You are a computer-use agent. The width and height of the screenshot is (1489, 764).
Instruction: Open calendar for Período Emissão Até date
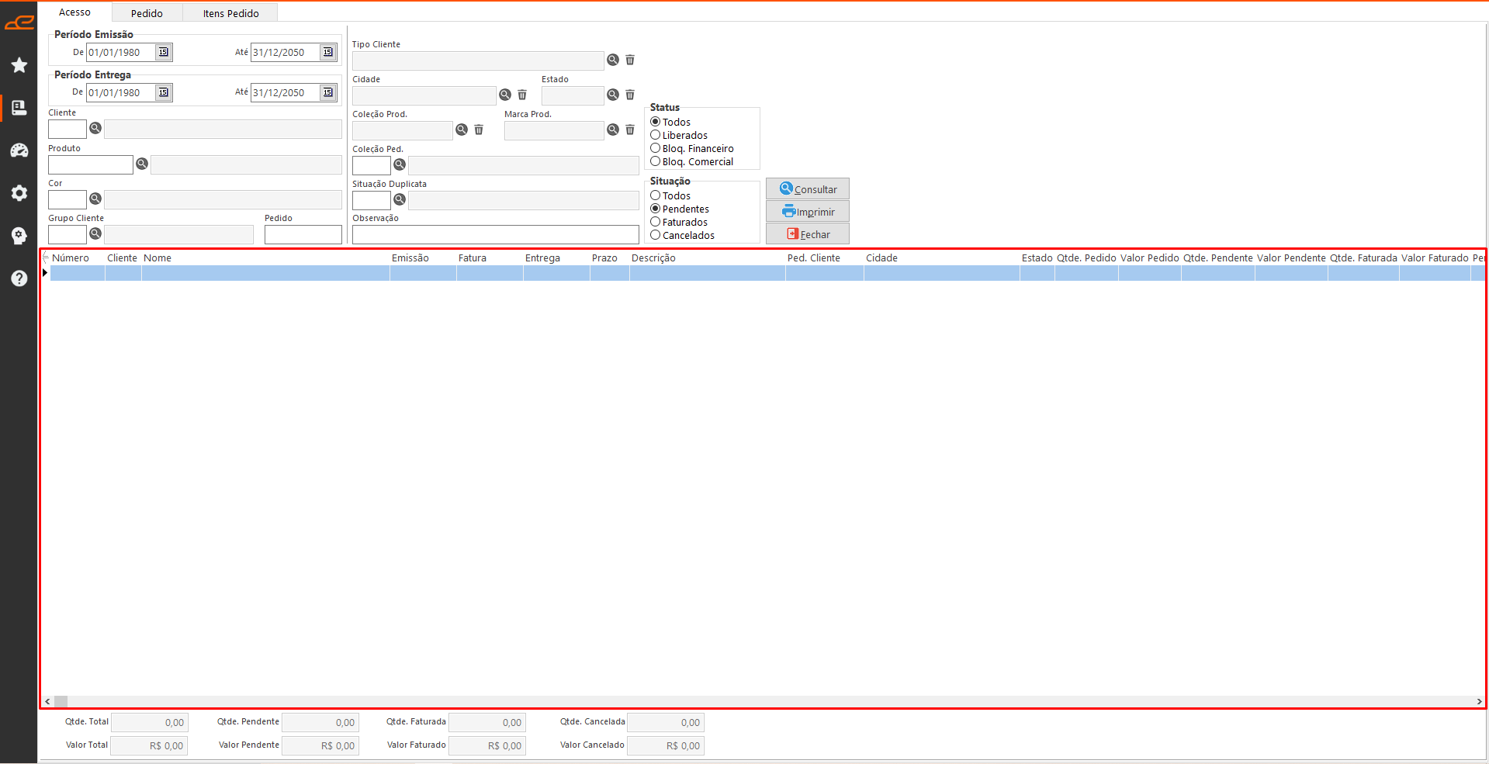[328, 52]
